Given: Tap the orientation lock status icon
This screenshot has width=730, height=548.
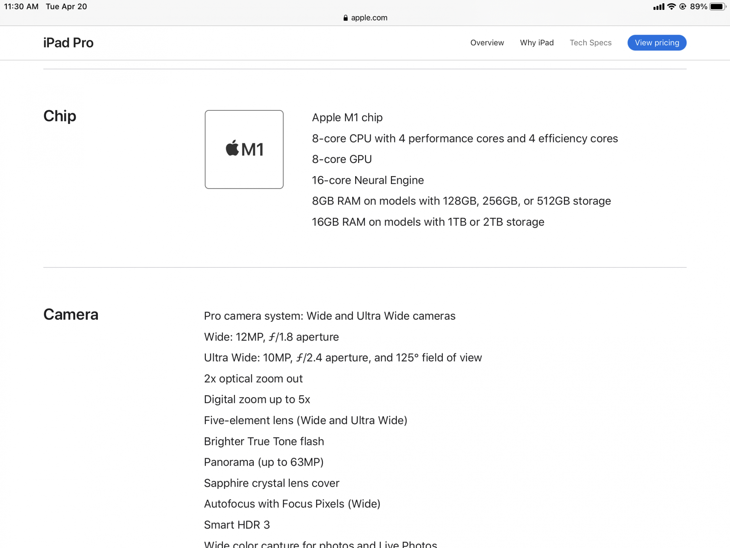Looking at the screenshot, I should tap(683, 7).
